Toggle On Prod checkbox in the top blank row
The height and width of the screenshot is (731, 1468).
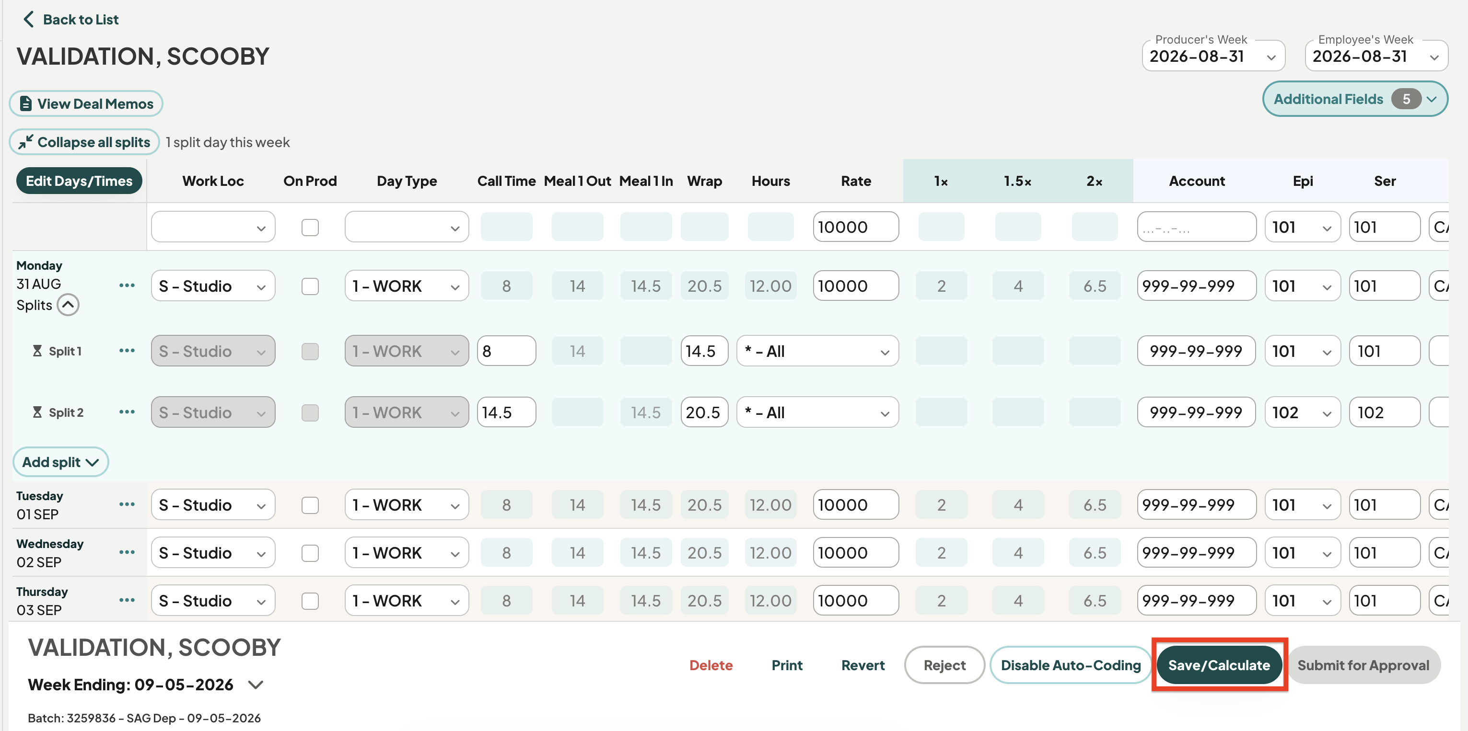[310, 227]
